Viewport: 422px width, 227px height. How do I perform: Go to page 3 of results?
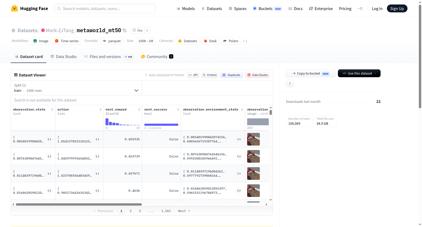click(140, 211)
